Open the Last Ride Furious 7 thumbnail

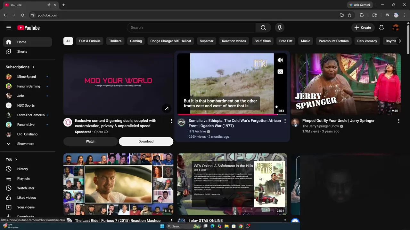119,184
